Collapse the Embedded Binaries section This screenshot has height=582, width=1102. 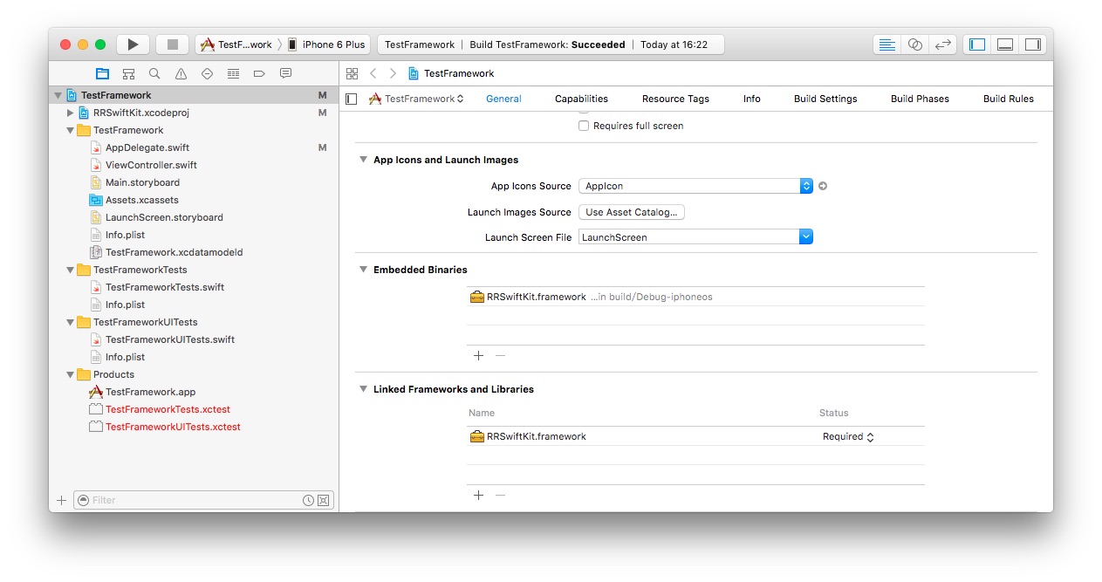[x=364, y=270]
